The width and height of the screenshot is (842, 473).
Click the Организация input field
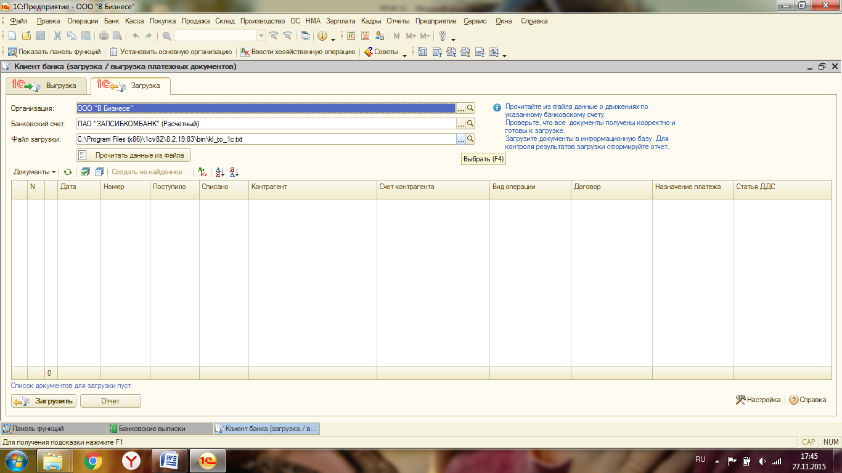click(x=266, y=108)
